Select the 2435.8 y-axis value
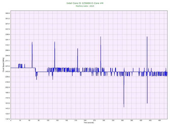The height and width of the screenshot is (127, 170). [8, 72]
